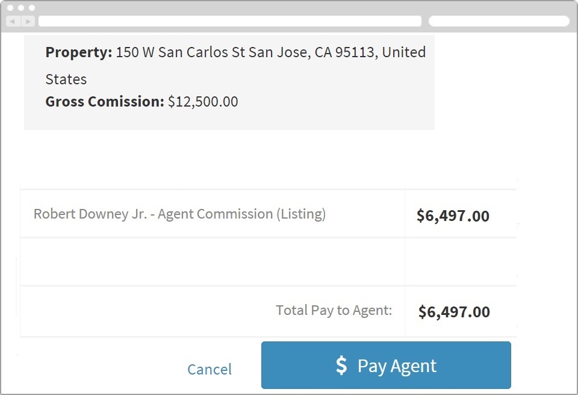Select the browser address bar
Image resolution: width=578 pixels, height=395 pixels.
[x=229, y=20]
